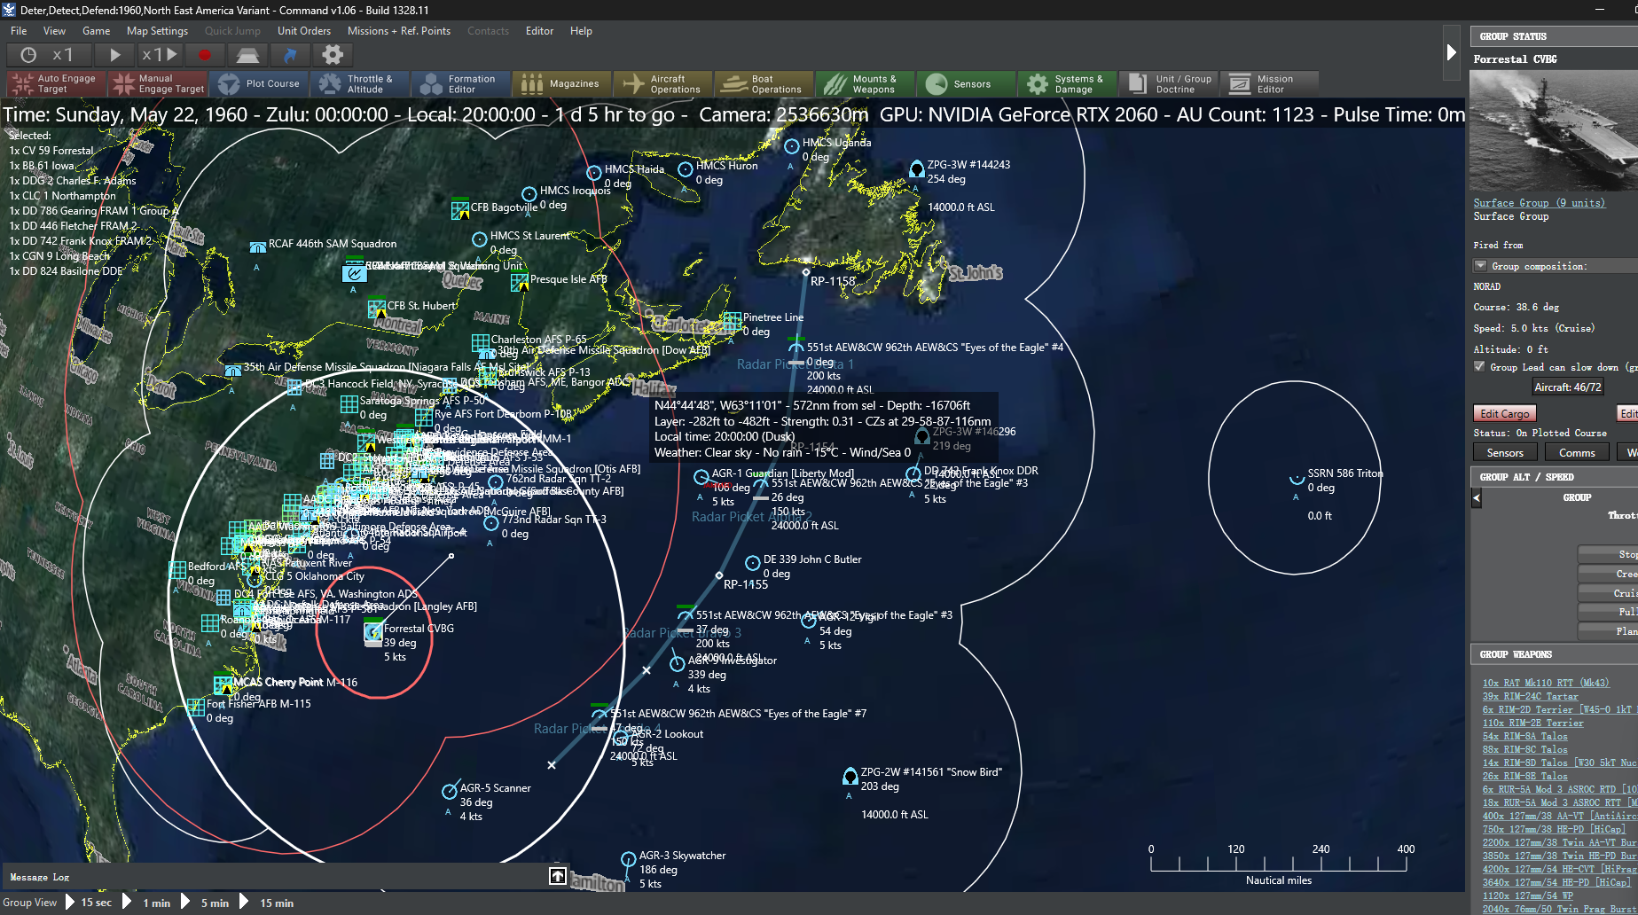
Task: Select Auto Engage Target
Action: (x=57, y=84)
